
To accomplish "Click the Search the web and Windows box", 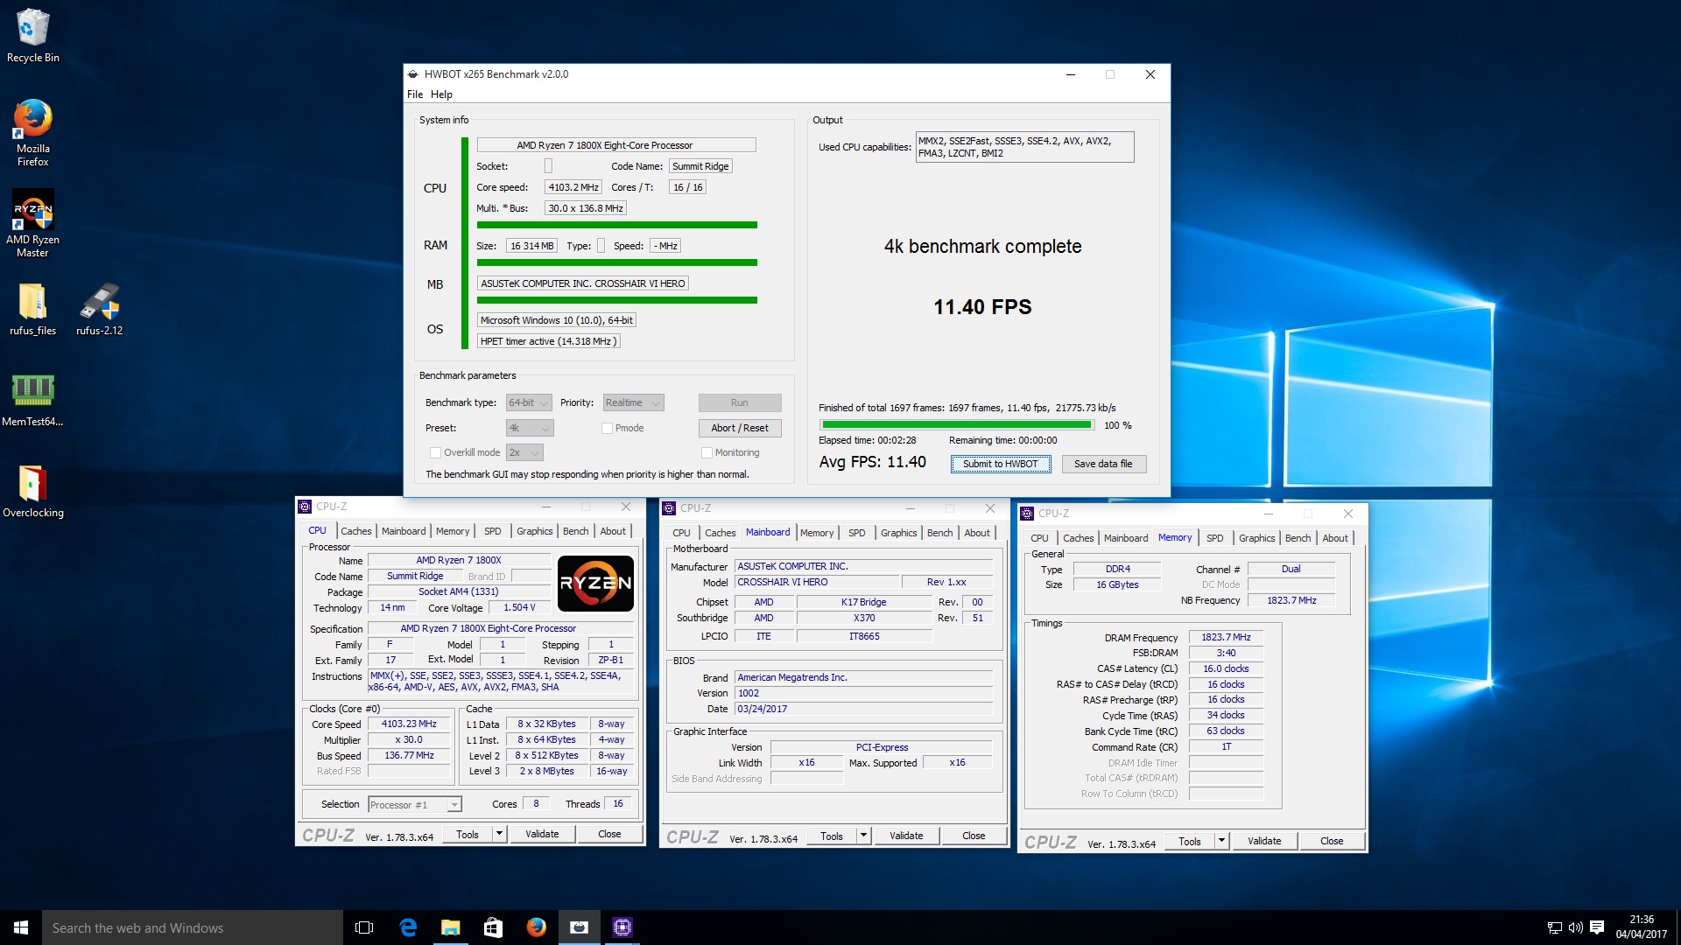I will 193,927.
